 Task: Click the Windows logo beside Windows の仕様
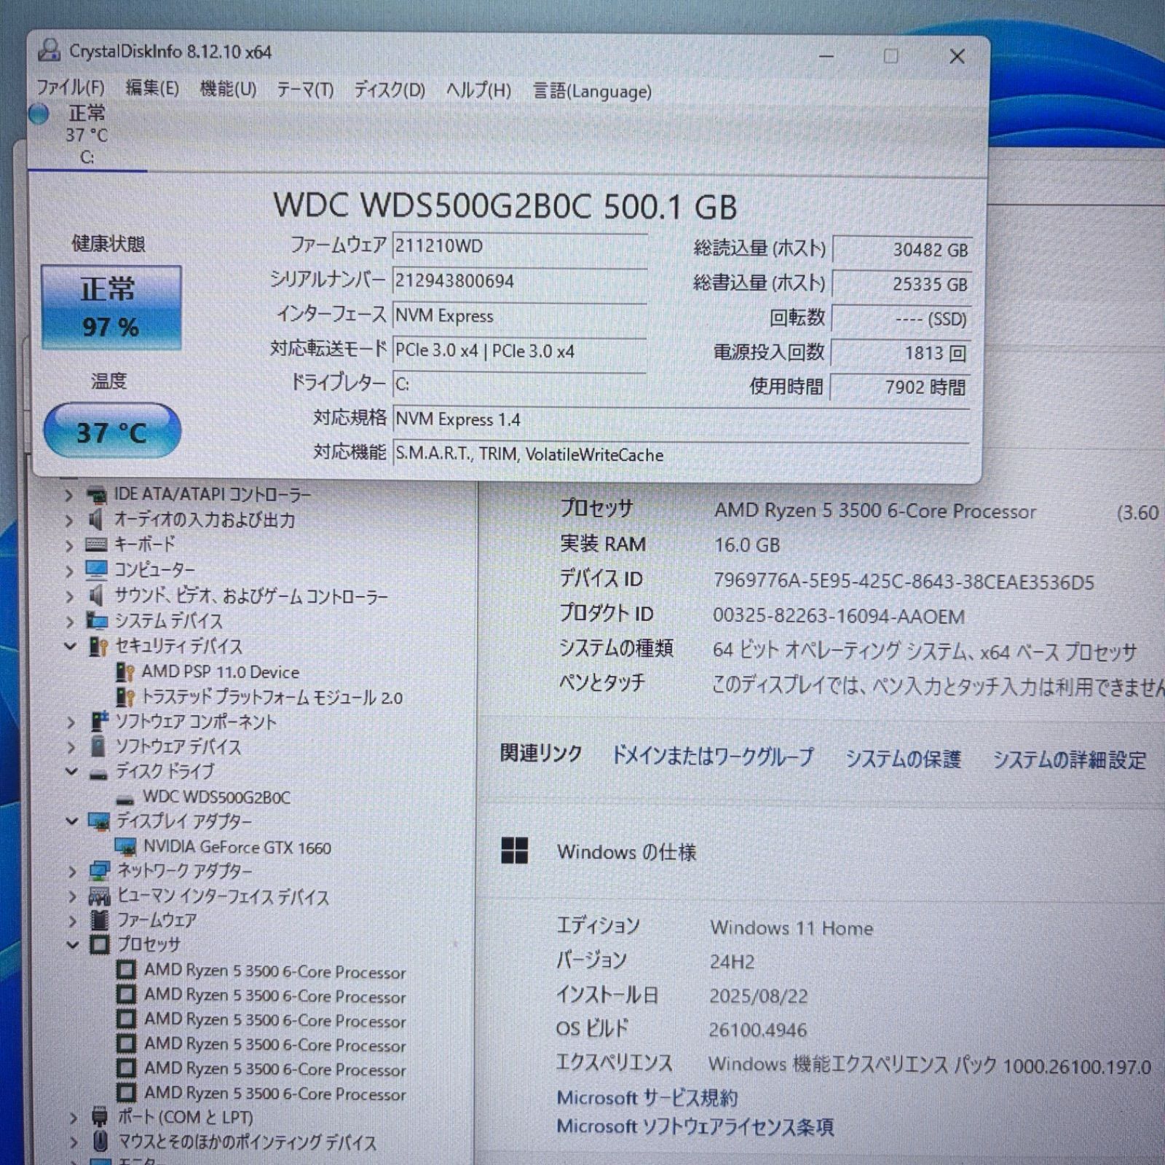pos(515,850)
